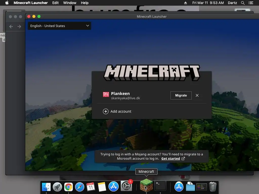Open Launchpad from the Dock
The height and width of the screenshot is (194, 259).
pos(57,187)
